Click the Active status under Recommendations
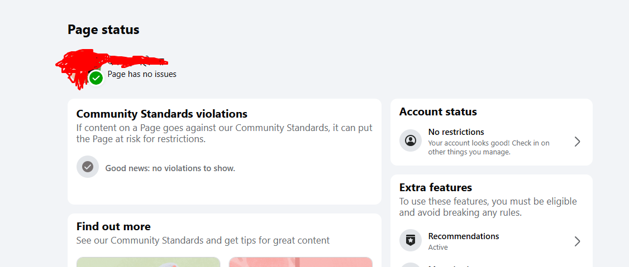This screenshot has height=267, width=629. 438,247
